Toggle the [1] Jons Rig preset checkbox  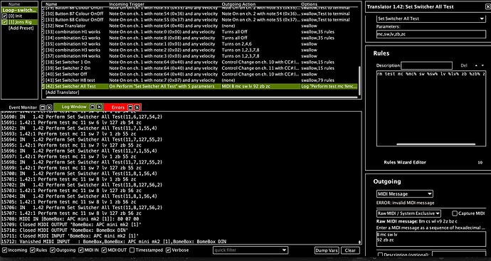5,22
